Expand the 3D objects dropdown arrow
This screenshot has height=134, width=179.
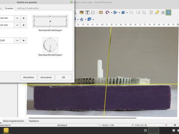coord(93,20)
